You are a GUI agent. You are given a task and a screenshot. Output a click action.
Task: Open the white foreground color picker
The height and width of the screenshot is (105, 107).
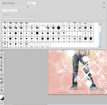coord(1,97)
